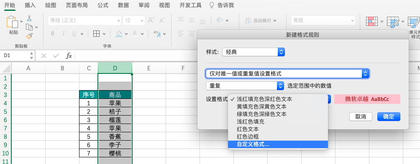This screenshot has height=164, width=420.
Task: Click the Conditional Formatting icon
Action: click(372, 21)
